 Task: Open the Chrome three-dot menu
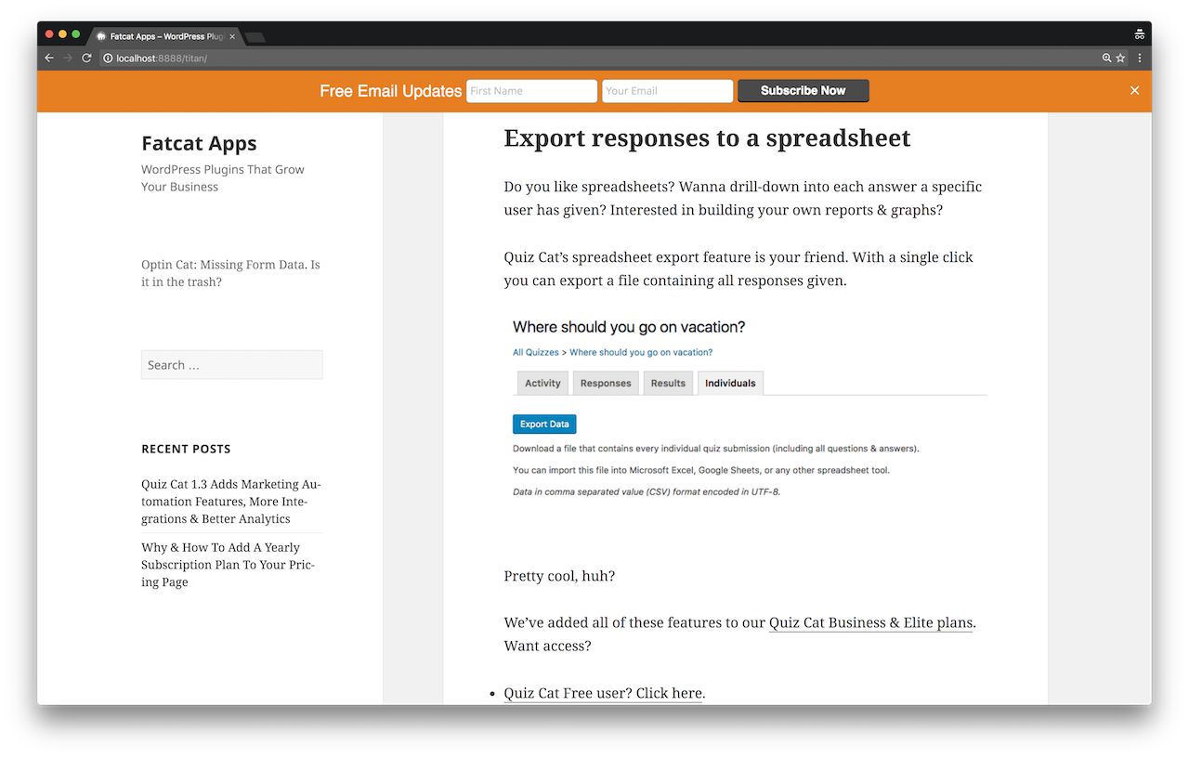pos(1140,58)
